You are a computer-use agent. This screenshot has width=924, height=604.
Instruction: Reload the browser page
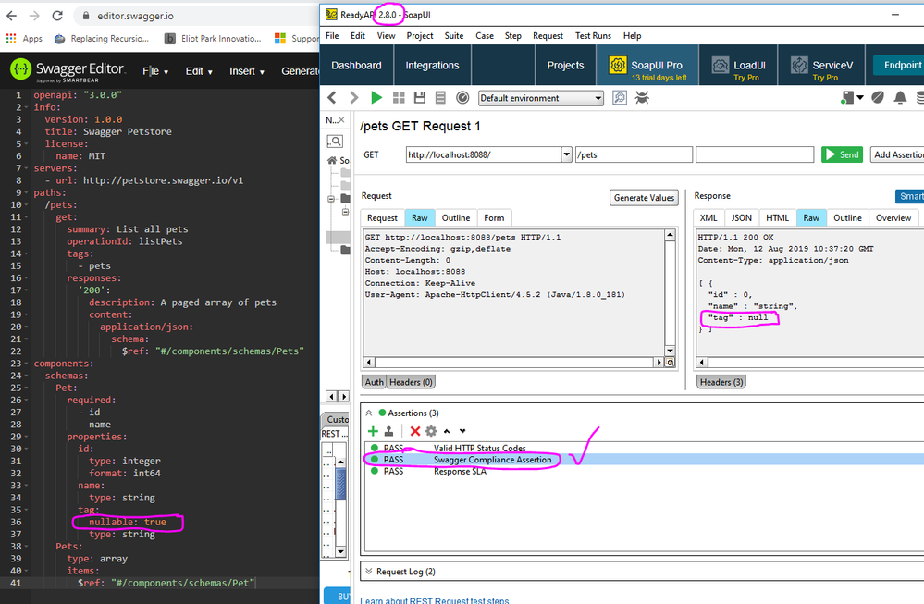click(57, 16)
